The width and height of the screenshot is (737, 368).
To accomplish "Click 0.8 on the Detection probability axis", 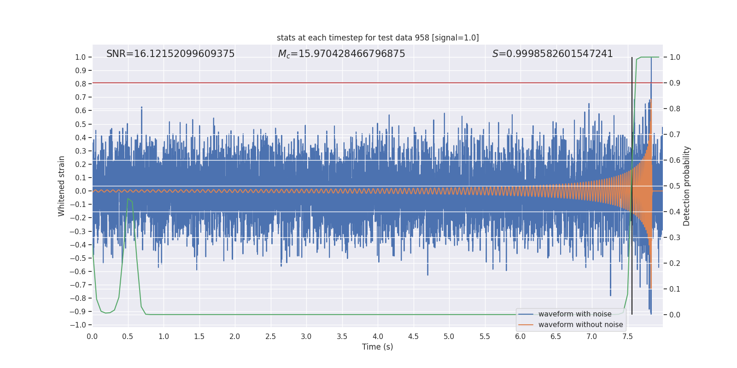I will [x=675, y=109].
